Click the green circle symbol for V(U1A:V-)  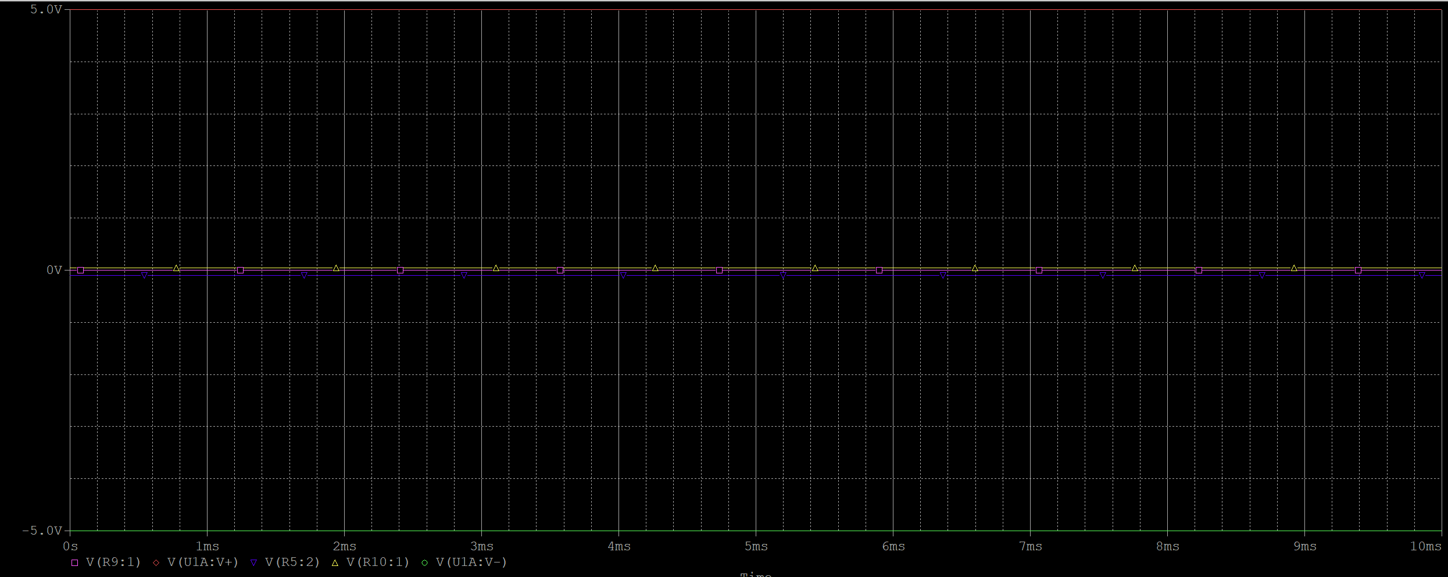(424, 562)
